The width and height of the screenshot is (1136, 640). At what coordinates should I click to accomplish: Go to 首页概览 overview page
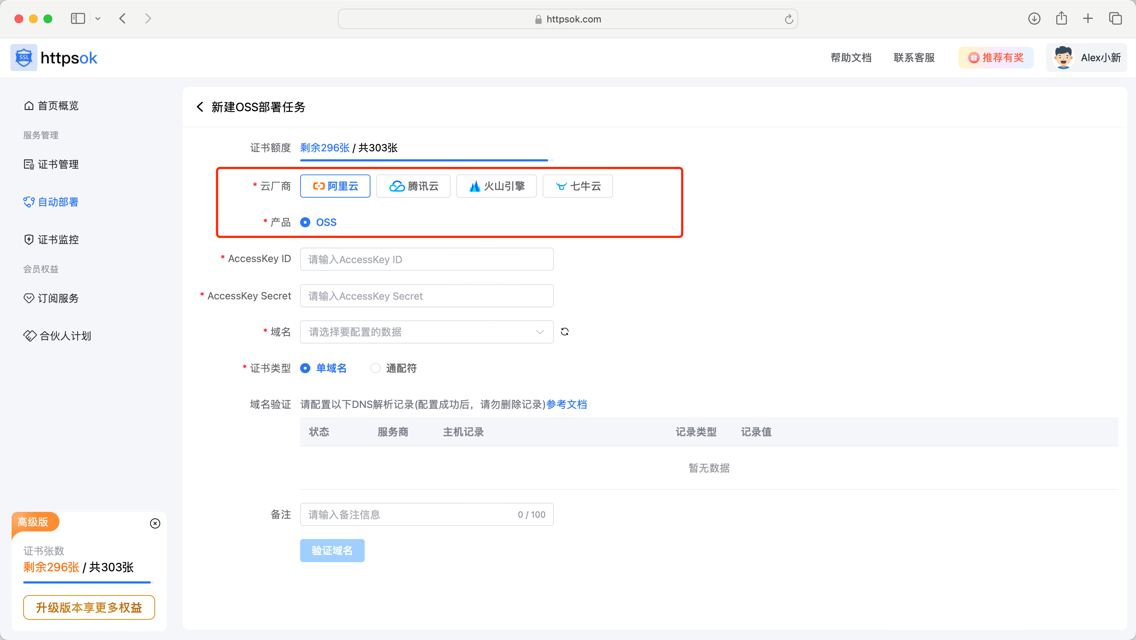tap(58, 105)
